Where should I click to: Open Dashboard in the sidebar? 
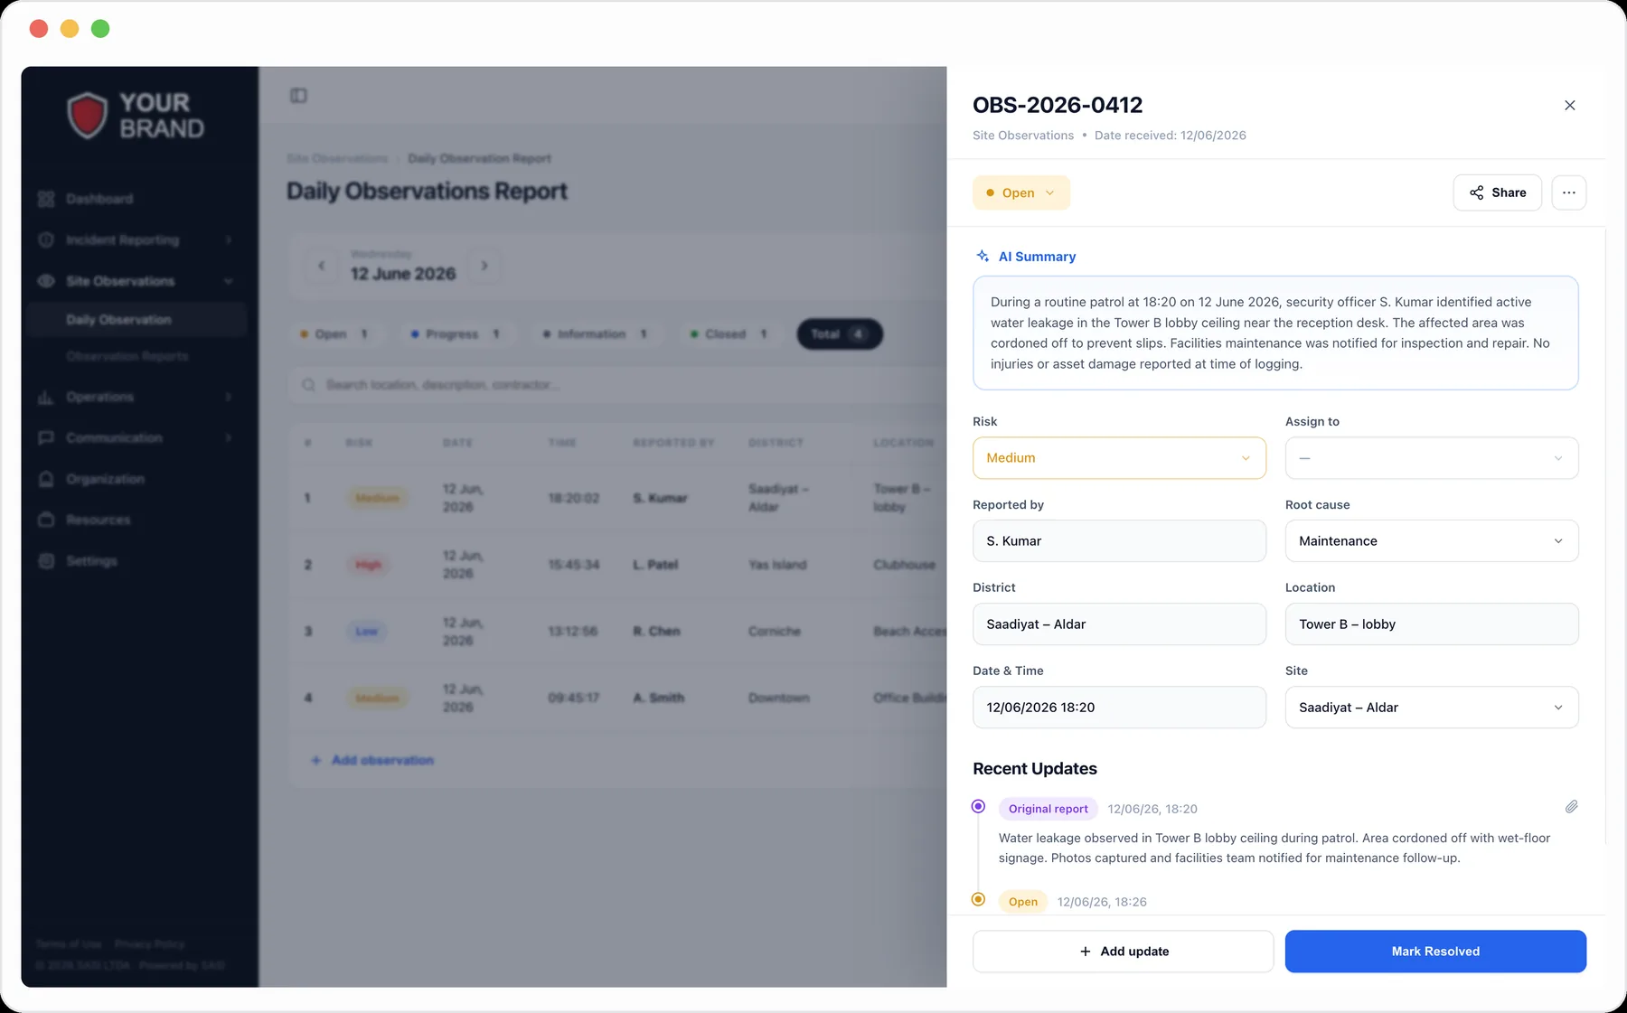(136, 199)
